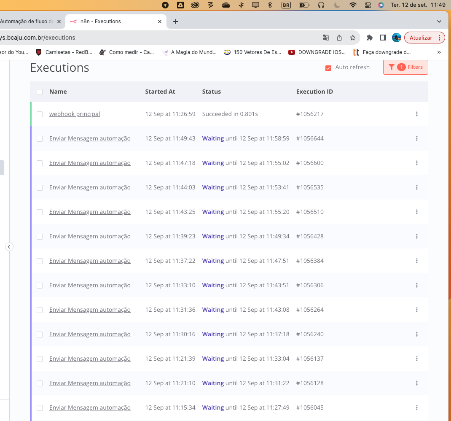Open the tab search dropdown arrow
This screenshot has height=421, width=451.
[439, 22]
